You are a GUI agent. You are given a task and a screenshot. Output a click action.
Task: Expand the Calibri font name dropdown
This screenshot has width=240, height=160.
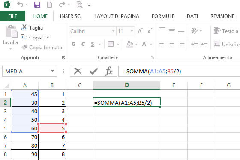[x=113, y=31]
